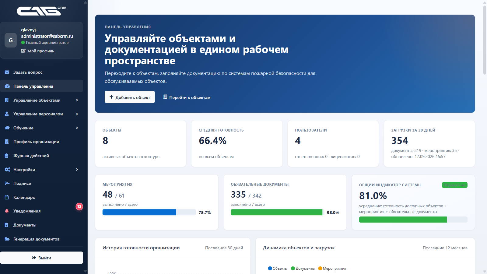Click the Обязательные документы 98.0% progress bar
Screen dimensions: 487x274
coord(277,212)
